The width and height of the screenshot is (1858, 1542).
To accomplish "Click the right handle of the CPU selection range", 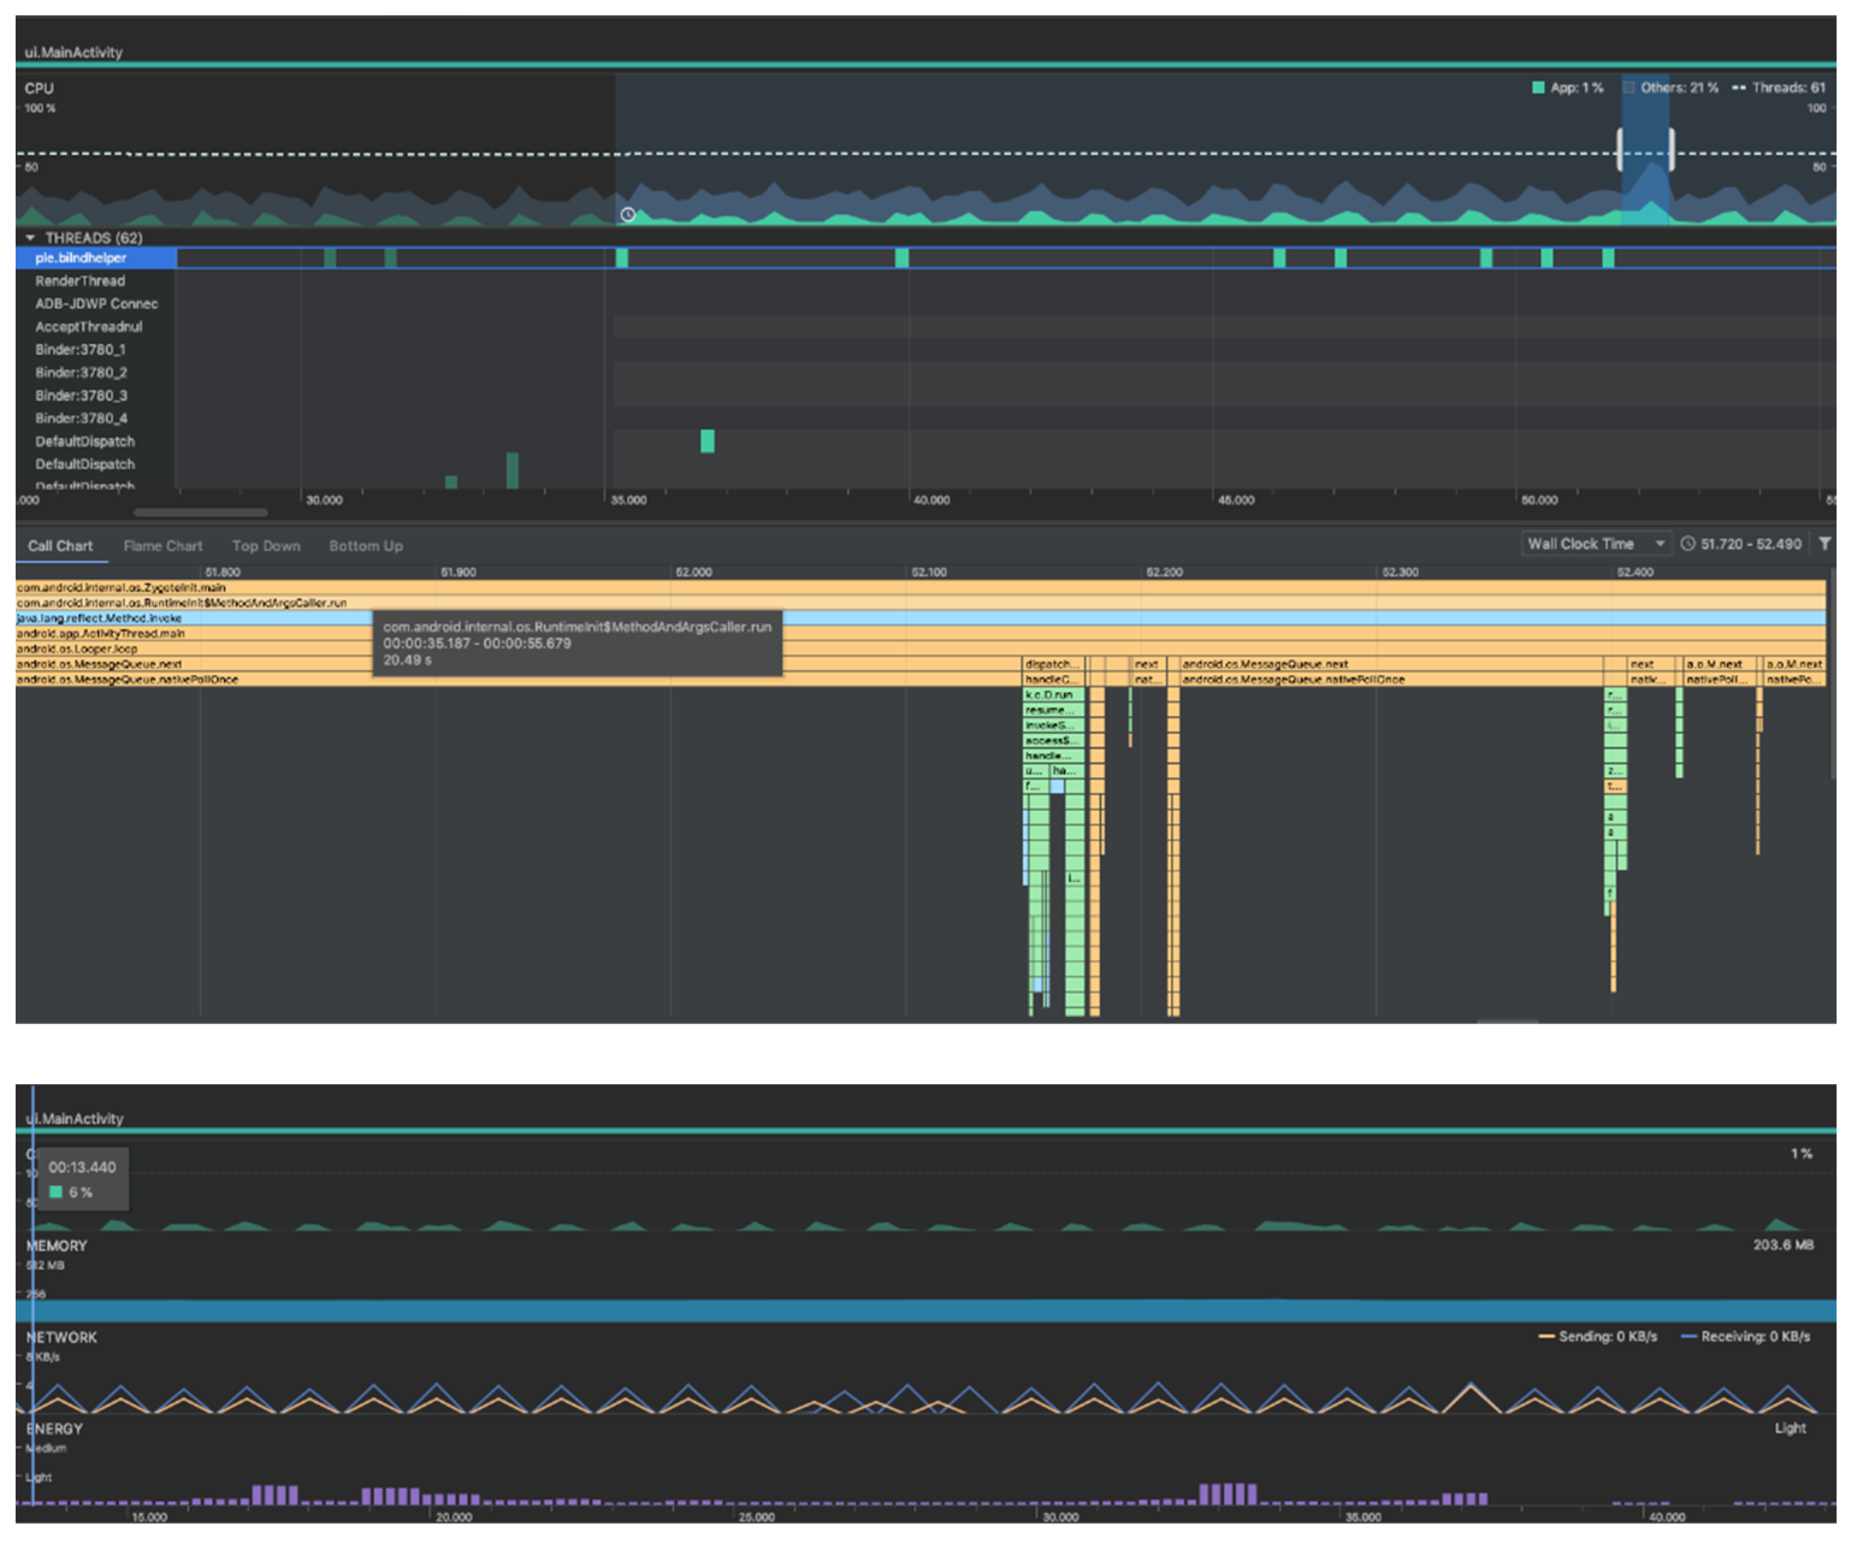I will click(1671, 149).
